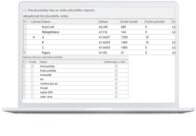Click the dot selector in sheets table header
This screenshot has width=196, height=136.
pyautogui.click(x=25, y=22)
